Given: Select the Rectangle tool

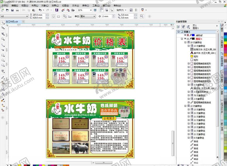Looking at the screenshot, I should click(x=3, y=55).
